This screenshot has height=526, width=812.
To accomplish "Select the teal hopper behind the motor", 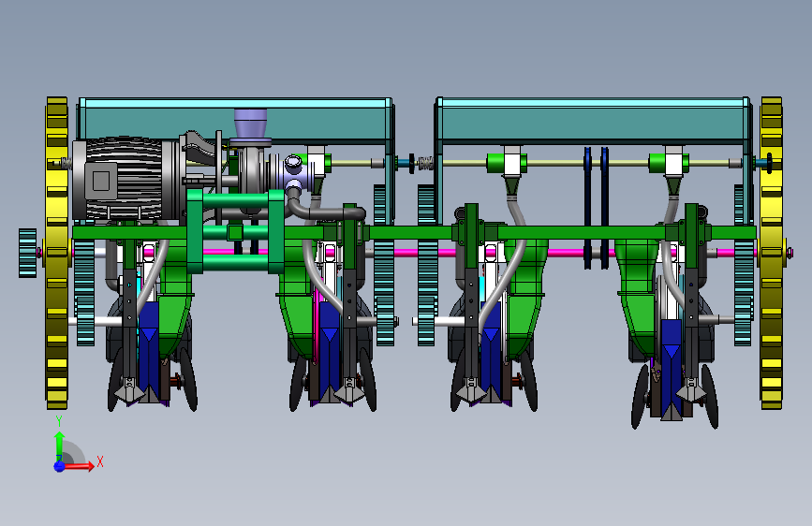I will tap(236, 120).
